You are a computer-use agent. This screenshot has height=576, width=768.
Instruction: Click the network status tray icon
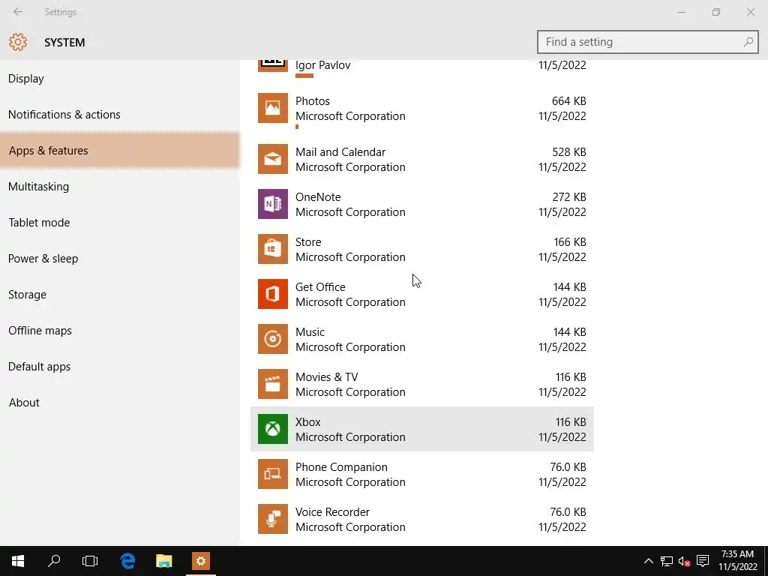point(667,561)
